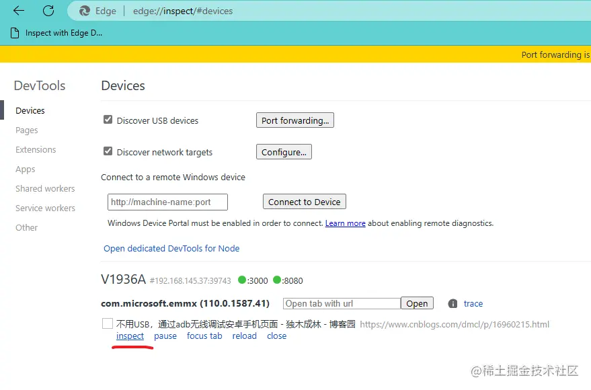
Task: Click the page icon of the Inspect tab
Action: tap(15, 33)
